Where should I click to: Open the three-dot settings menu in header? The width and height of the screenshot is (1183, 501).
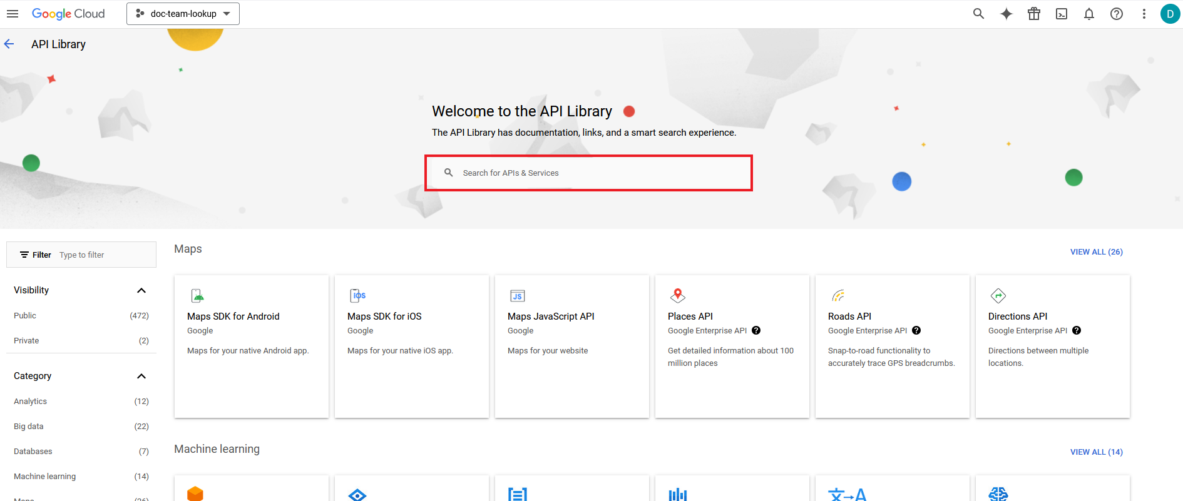pos(1144,14)
